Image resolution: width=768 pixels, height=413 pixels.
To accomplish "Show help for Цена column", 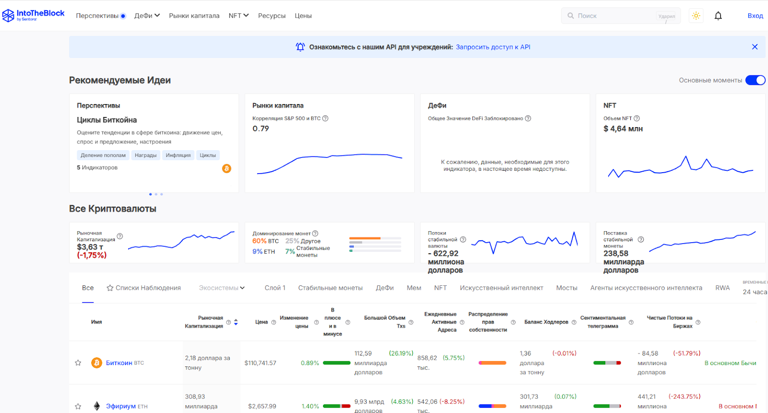I will (x=274, y=322).
